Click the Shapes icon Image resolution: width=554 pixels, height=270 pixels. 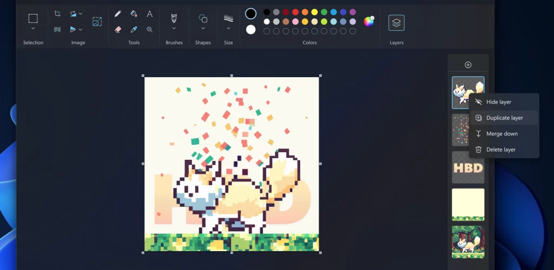203,18
